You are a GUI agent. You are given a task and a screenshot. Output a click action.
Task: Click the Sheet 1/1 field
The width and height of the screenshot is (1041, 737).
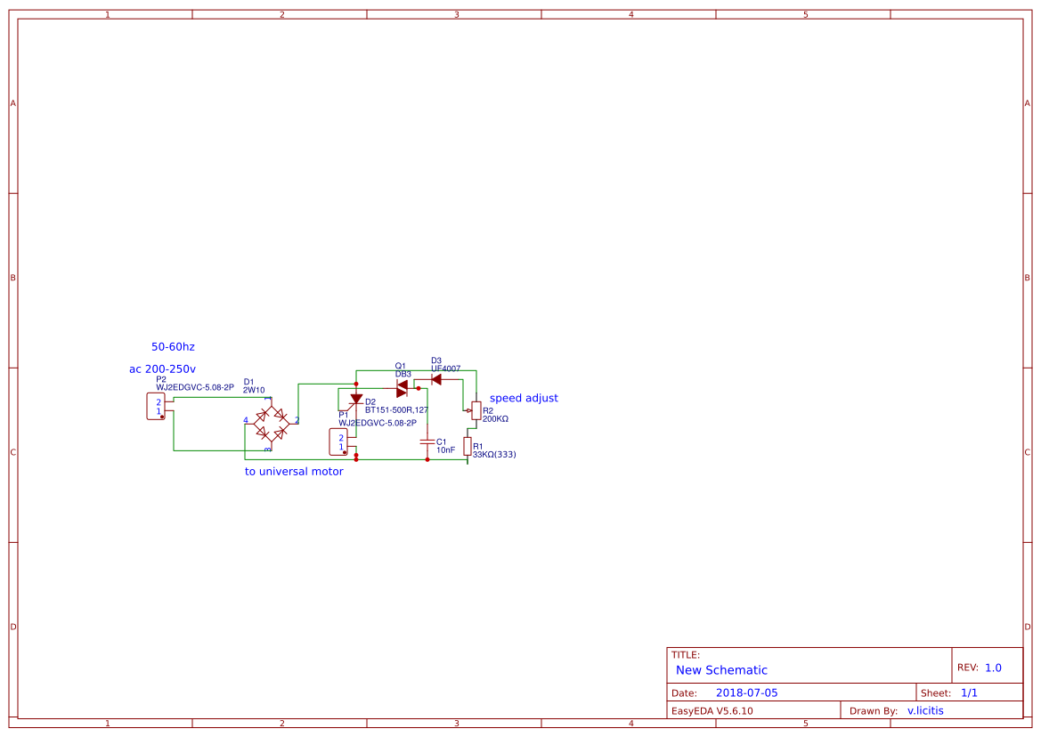970,692
